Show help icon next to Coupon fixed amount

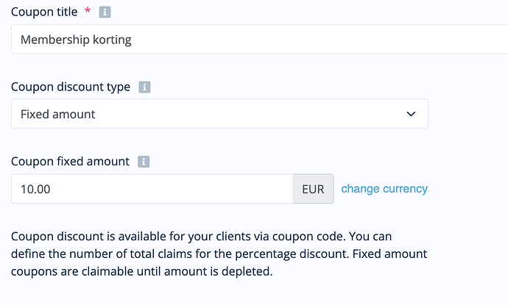pyautogui.click(x=144, y=162)
